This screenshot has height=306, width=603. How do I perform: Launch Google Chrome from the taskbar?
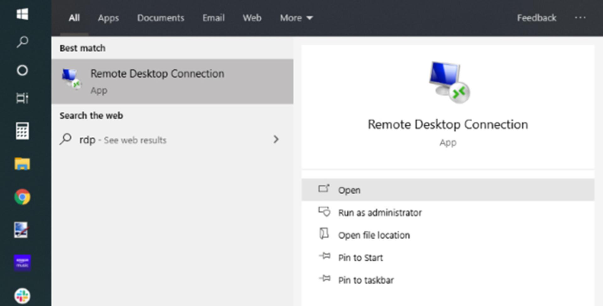22,197
